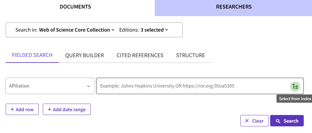The image size is (312, 133).
Task: Switch to the Researchers tab
Action: pyautogui.click(x=234, y=7)
